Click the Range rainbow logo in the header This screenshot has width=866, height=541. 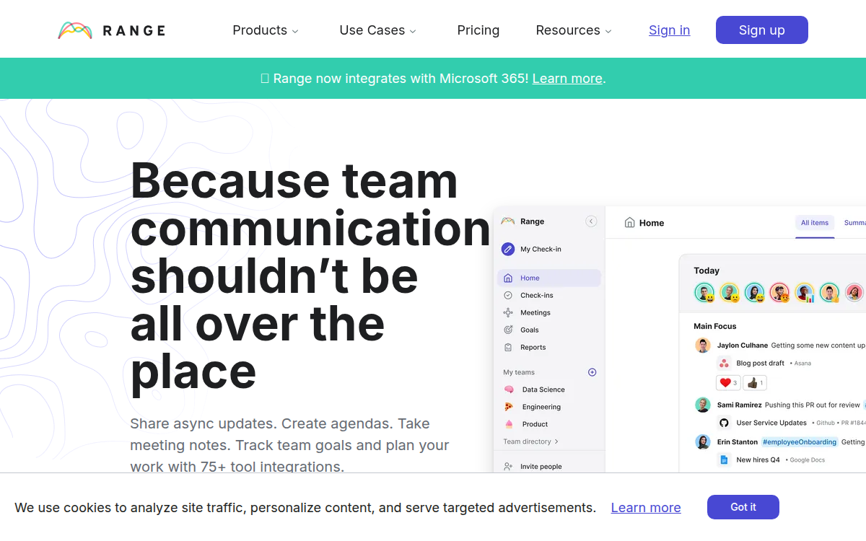(75, 30)
